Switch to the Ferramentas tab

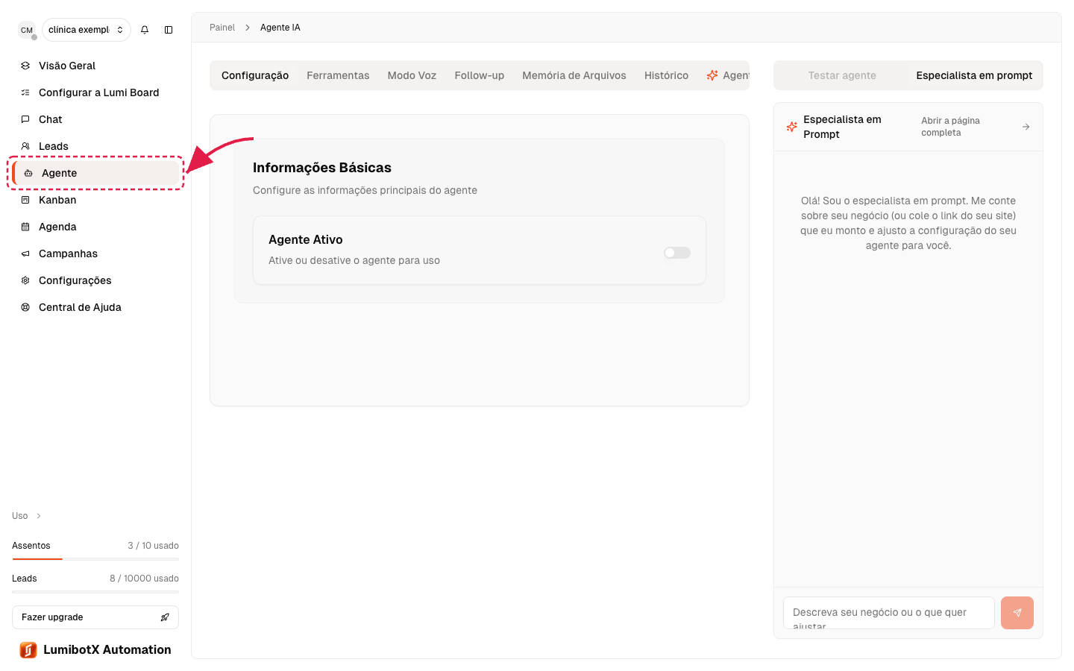(x=338, y=75)
